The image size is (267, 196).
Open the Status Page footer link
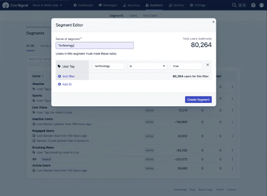(x=205, y=190)
